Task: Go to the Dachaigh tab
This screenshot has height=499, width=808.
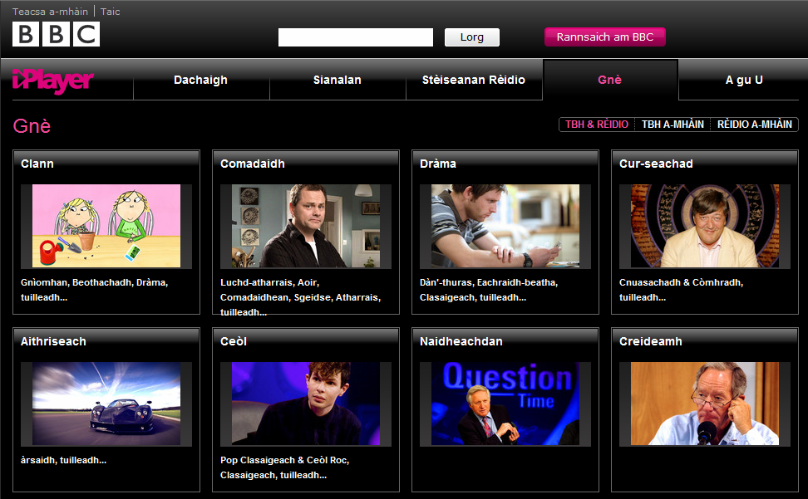Action: pyautogui.click(x=200, y=81)
